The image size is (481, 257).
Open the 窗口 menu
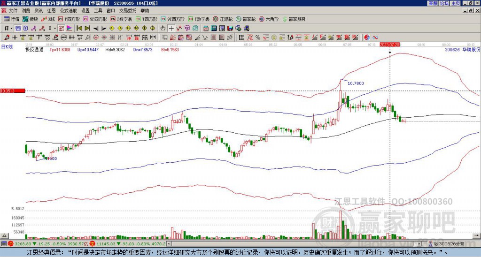(110, 11)
